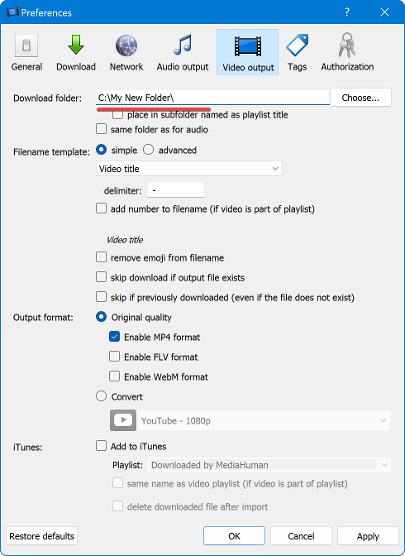Click inside the delimiter text field
This screenshot has width=405, height=556.
click(176, 190)
